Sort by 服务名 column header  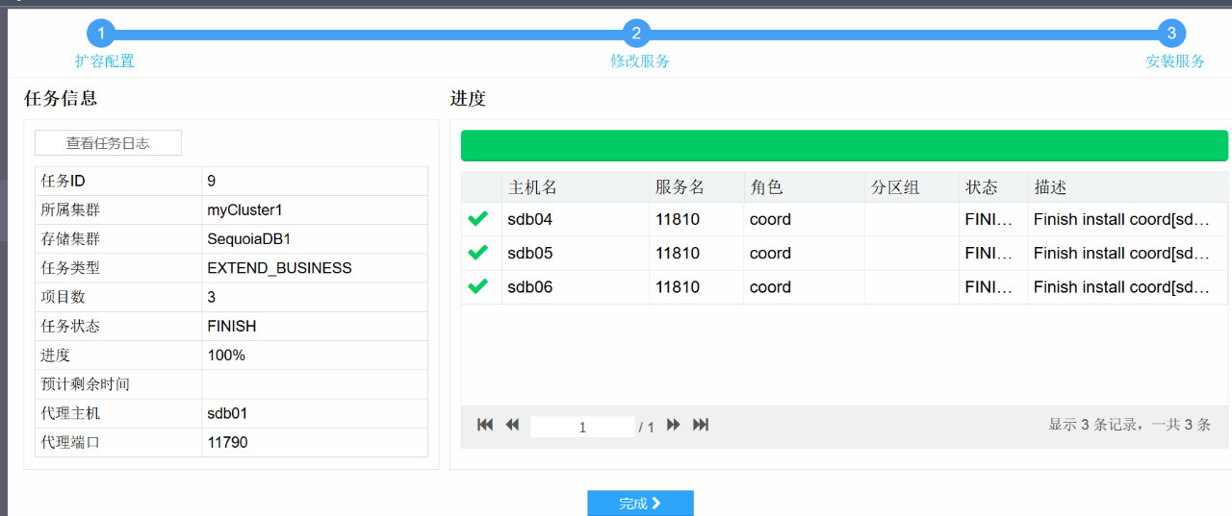click(680, 187)
